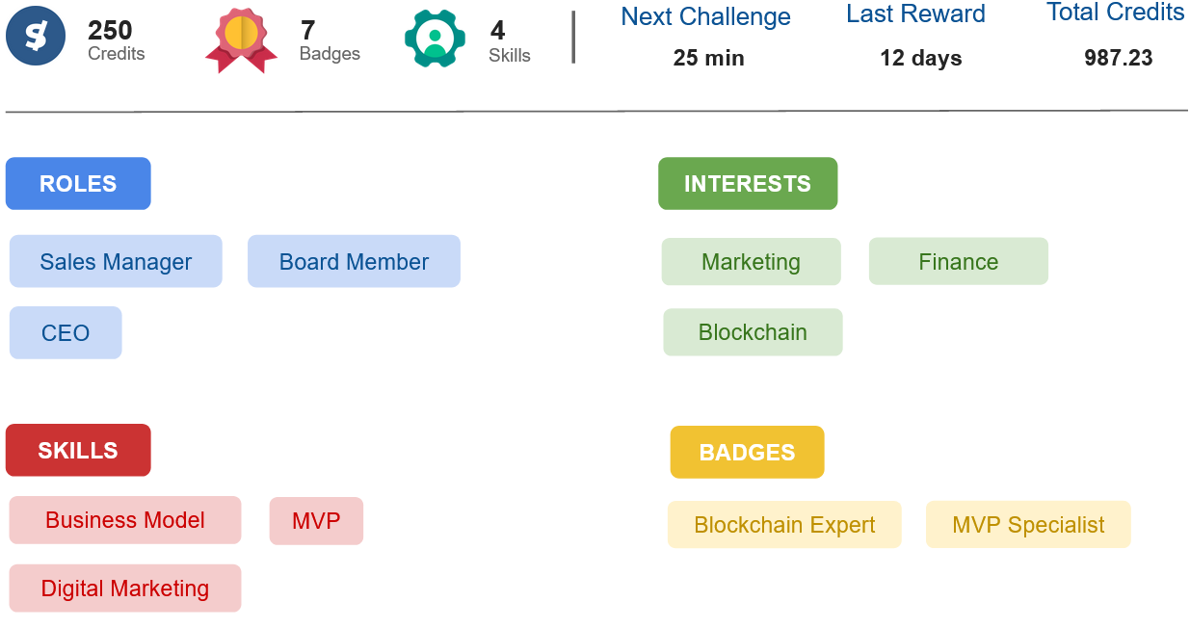Open the MVP Specialist badge

pos(1028,525)
